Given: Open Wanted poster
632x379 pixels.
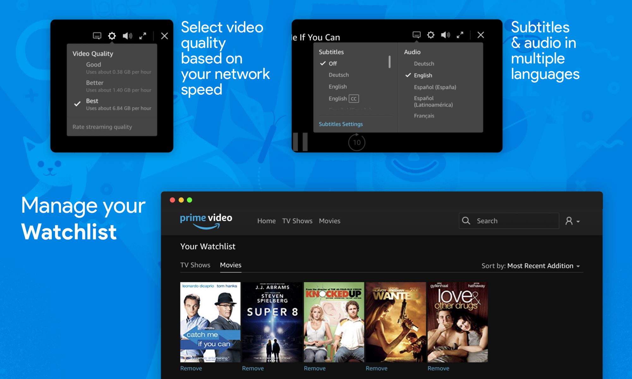Looking at the screenshot, I should (396, 322).
